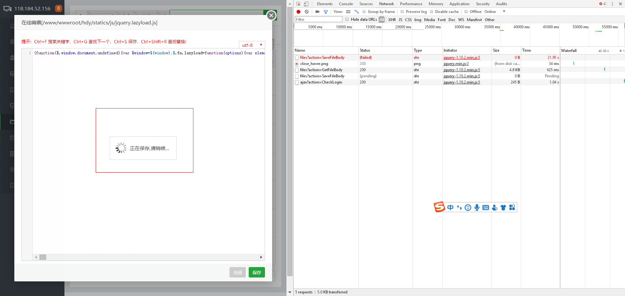The width and height of the screenshot is (625, 296).
Task: Click the capture screenshots camera icon
Action: (317, 12)
